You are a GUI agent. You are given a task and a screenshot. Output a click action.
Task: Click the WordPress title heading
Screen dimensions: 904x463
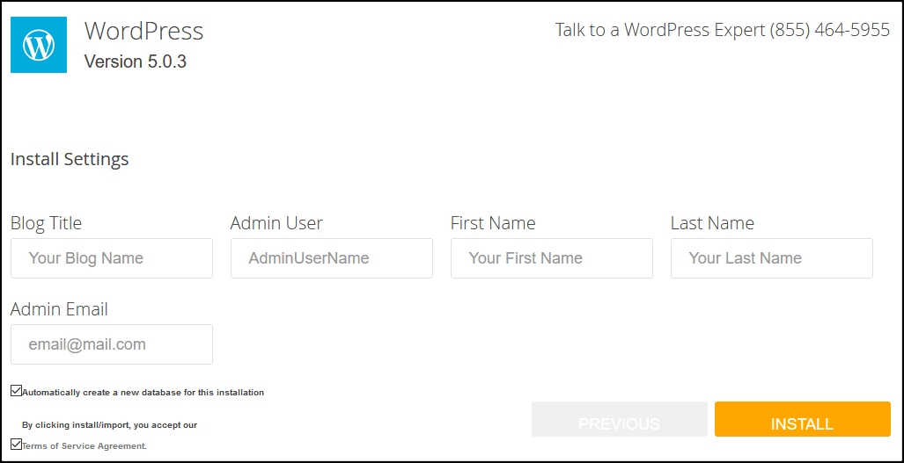pos(143,31)
